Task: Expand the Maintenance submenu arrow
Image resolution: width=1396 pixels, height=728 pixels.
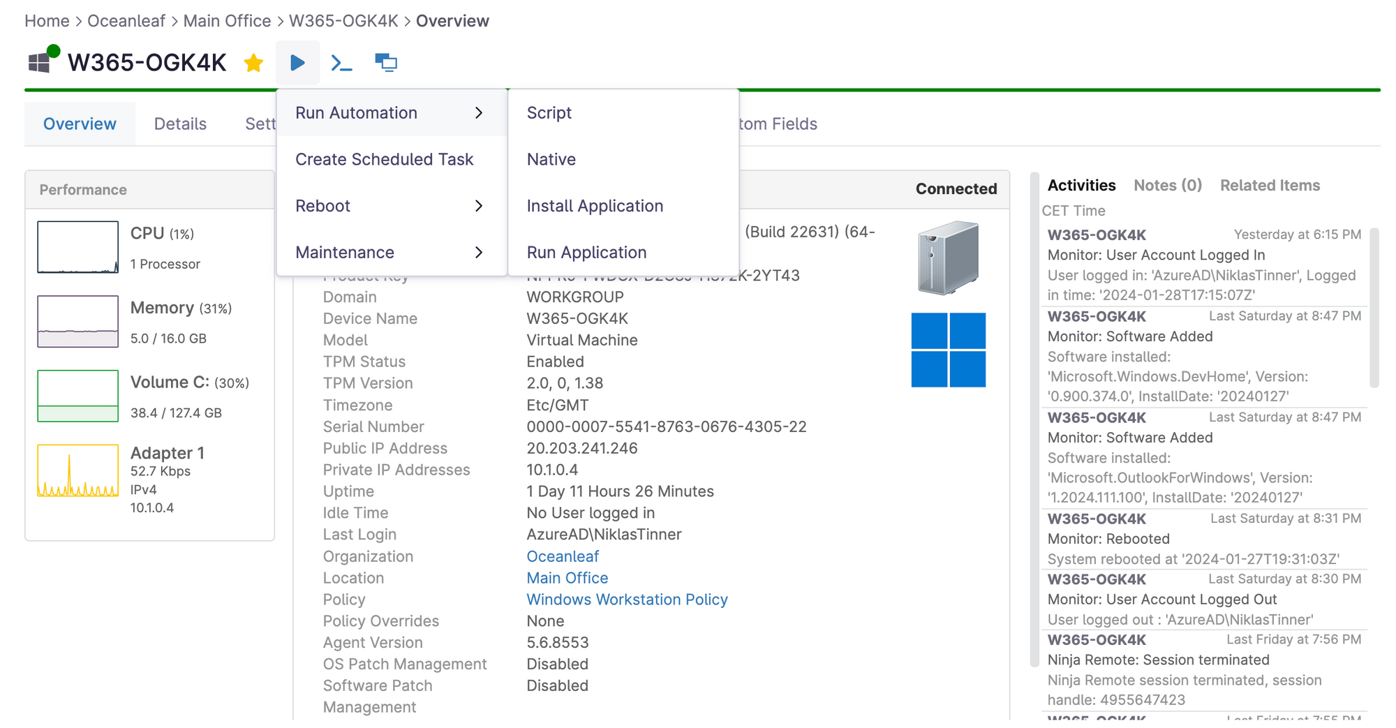Action: [479, 253]
